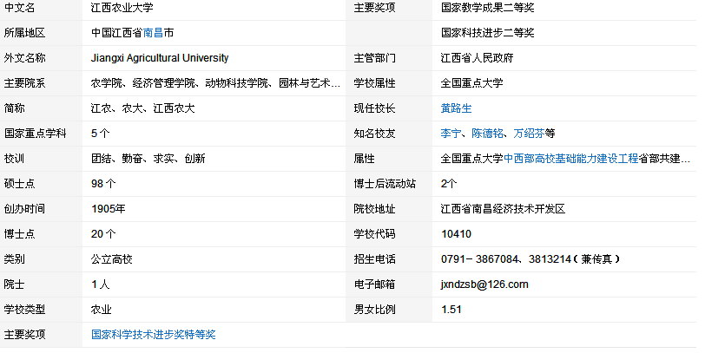The image size is (705, 353).
Task: Open 国家科学技术进步奖特等奖 link
Action: 154,335
